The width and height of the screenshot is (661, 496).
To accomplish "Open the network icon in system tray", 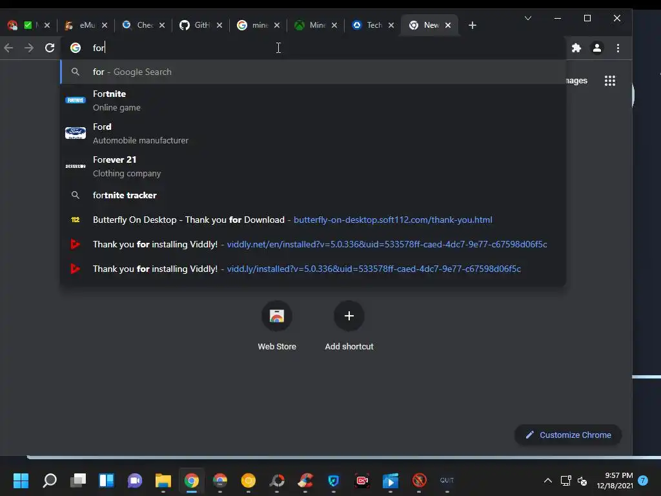I will [x=565, y=480].
